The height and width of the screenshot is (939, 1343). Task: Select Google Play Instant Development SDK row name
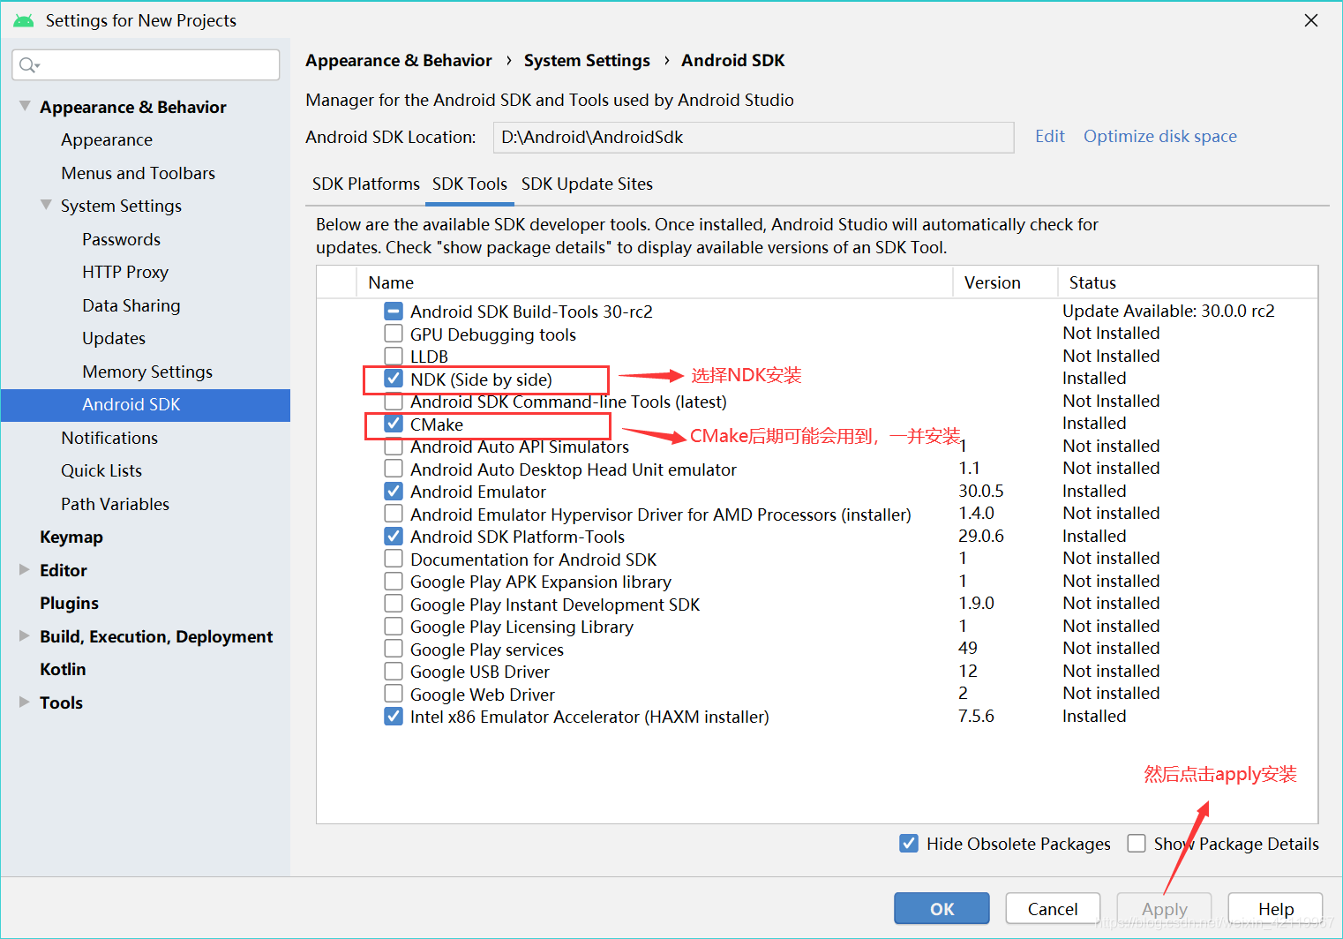pos(555,605)
